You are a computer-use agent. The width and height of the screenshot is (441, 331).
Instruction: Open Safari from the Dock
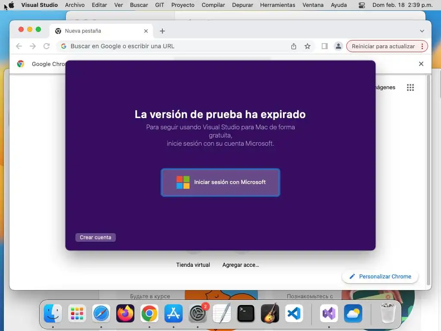(101, 313)
